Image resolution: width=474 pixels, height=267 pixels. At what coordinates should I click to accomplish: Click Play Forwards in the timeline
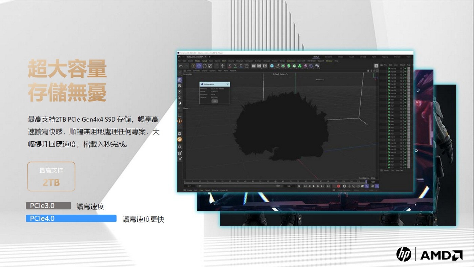tap(314, 186)
